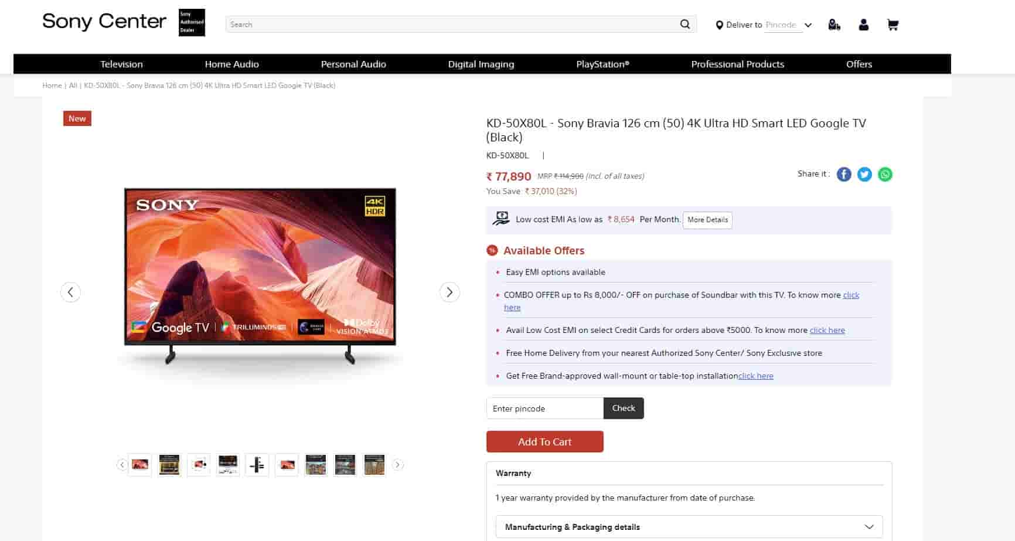
Task: Focus the Enter pincode field
Action: tap(544, 409)
